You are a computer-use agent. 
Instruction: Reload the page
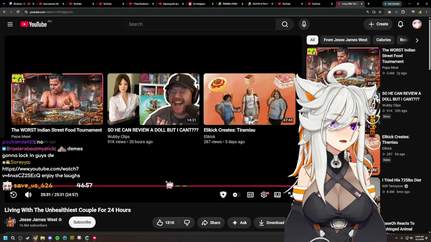(x=18, y=12)
